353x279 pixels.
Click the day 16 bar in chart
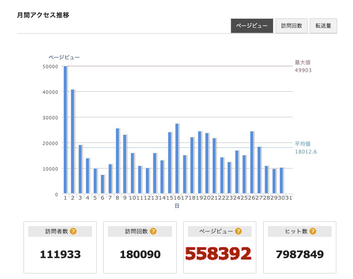click(x=177, y=158)
